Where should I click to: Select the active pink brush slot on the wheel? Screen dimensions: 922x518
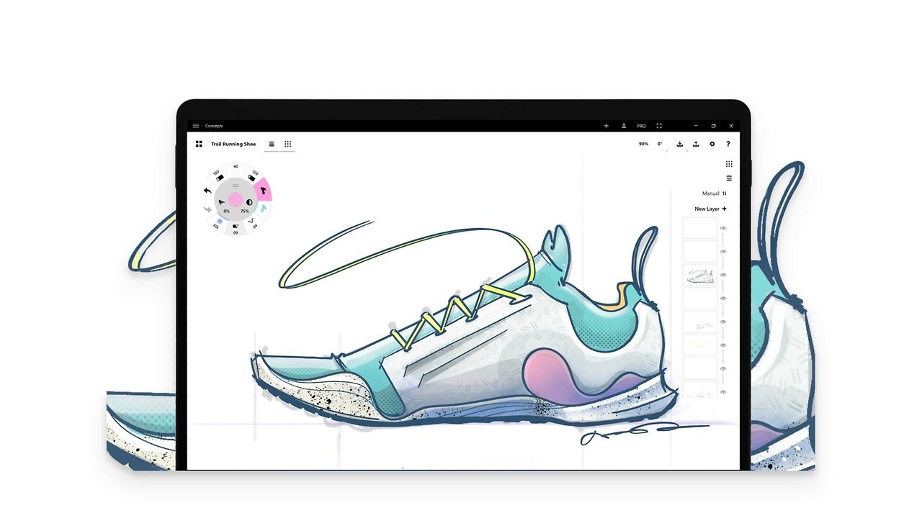(263, 191)
